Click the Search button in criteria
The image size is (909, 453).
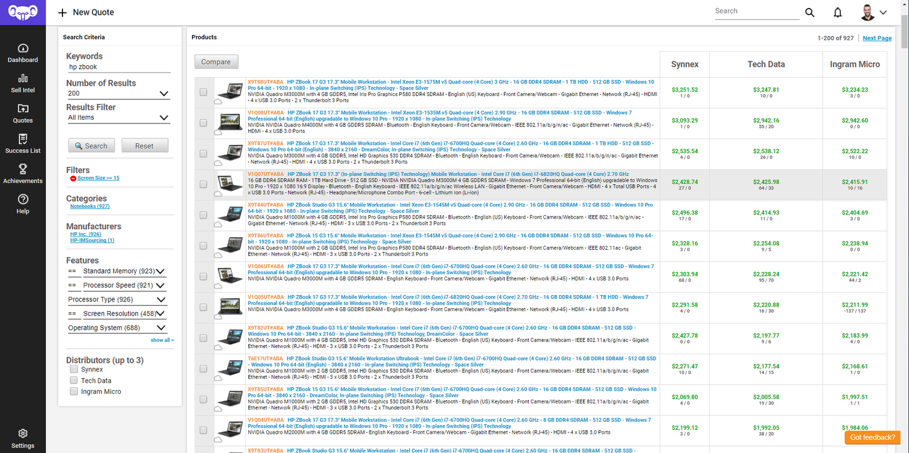tap(91, 145)
